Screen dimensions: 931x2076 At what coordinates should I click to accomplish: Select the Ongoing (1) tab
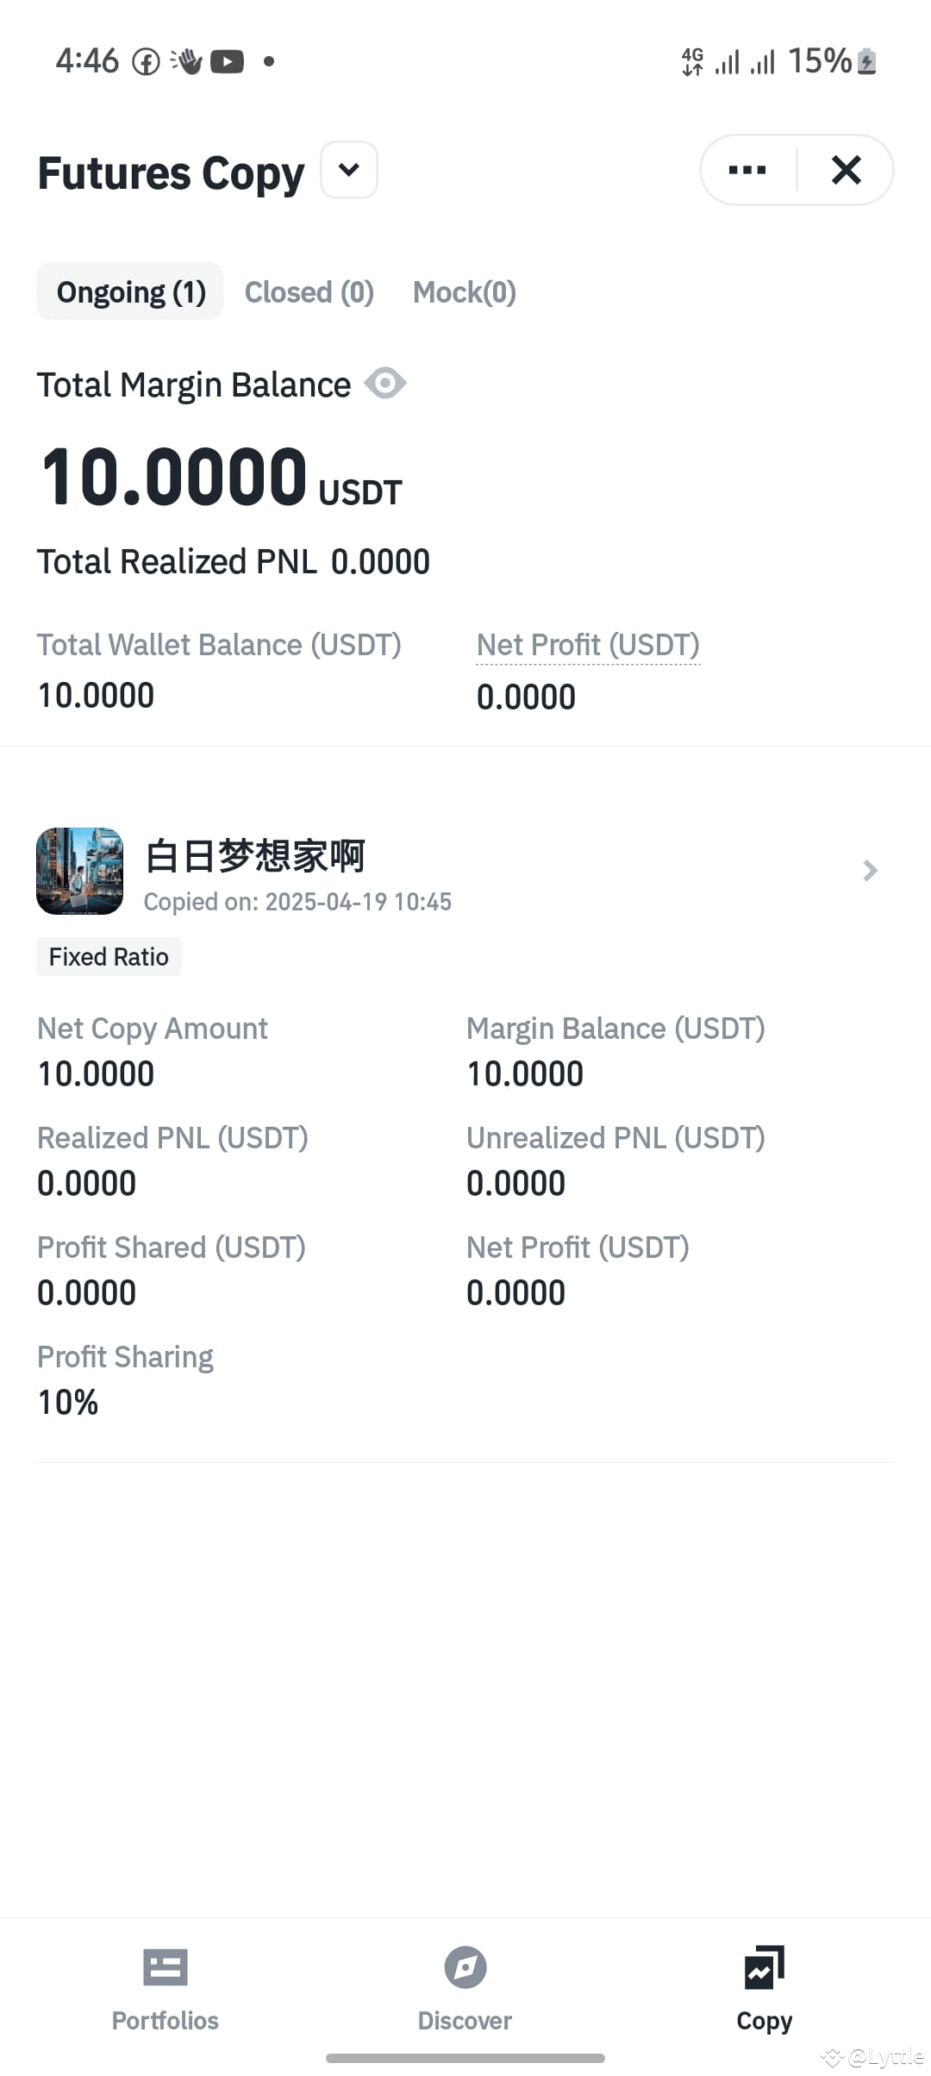(130, 291)
